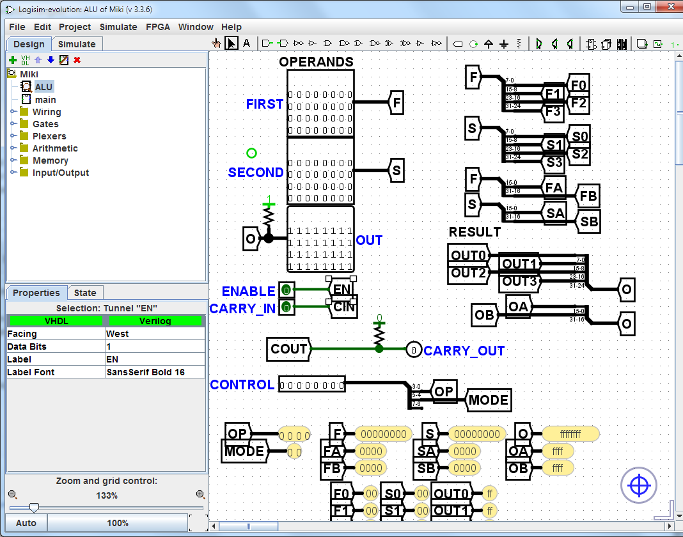Pick the Pull Resistor toolbar icon
This screenshot has height=537, width=683.
[519, 43]
